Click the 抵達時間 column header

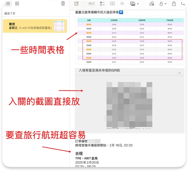142,20
